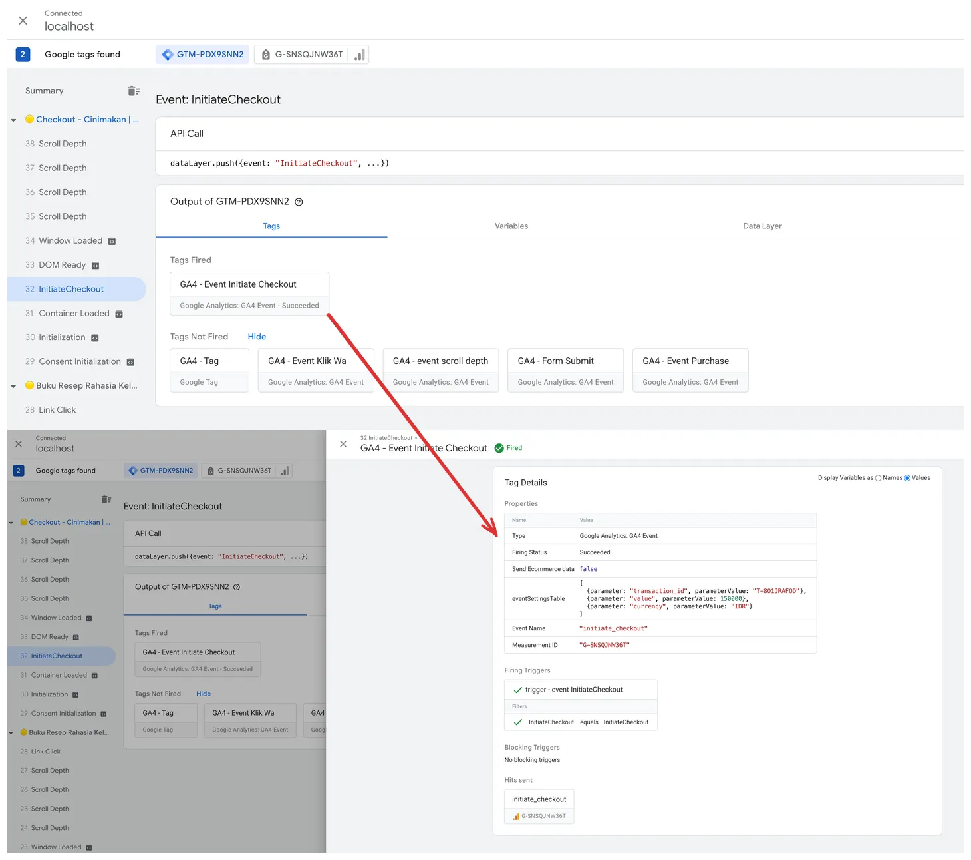Select the 28 Link Click event in top list
Screen dimensions: 971x860
pyautogui.click(x=51, y=410)
